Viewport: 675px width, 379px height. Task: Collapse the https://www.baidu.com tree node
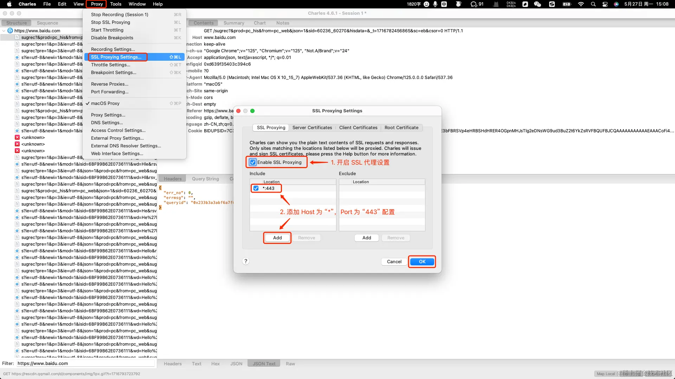[x=4, y=31]
